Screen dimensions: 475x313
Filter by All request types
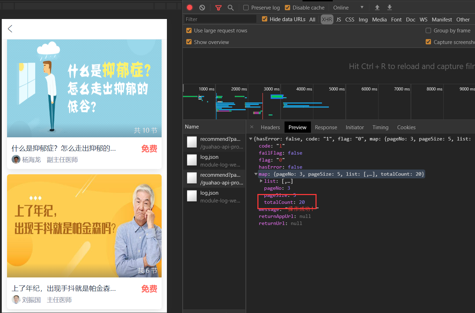(x=312, y=19)
